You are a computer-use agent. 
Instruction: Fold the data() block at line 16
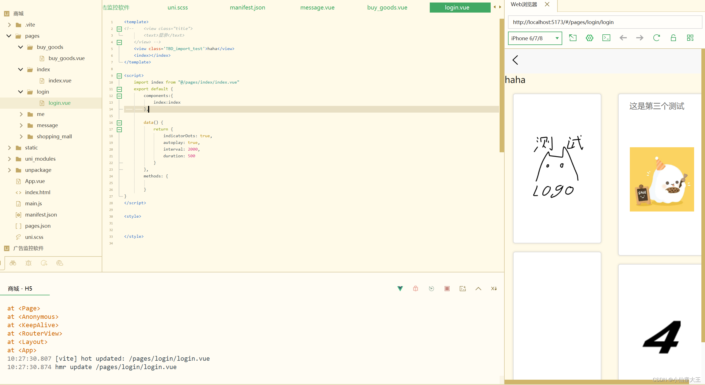[x=119, y=123]
